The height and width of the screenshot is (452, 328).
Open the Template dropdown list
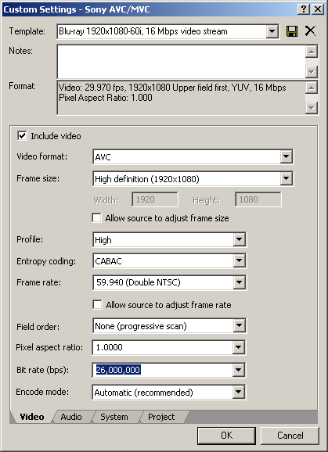tap(272, 31)
